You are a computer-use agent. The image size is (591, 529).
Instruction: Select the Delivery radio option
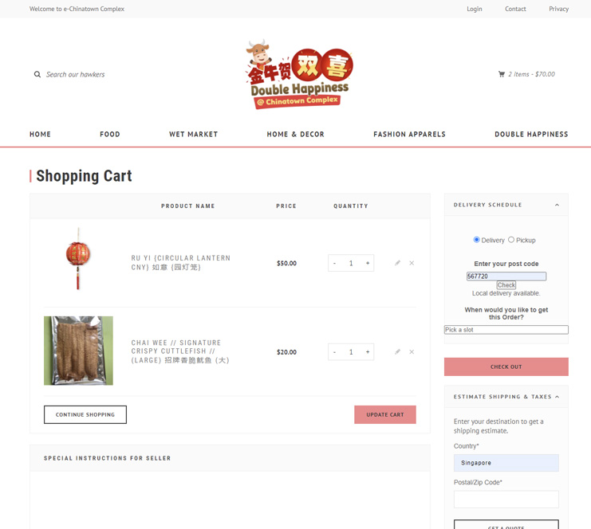pyautogui.click(x=477, y=240)
